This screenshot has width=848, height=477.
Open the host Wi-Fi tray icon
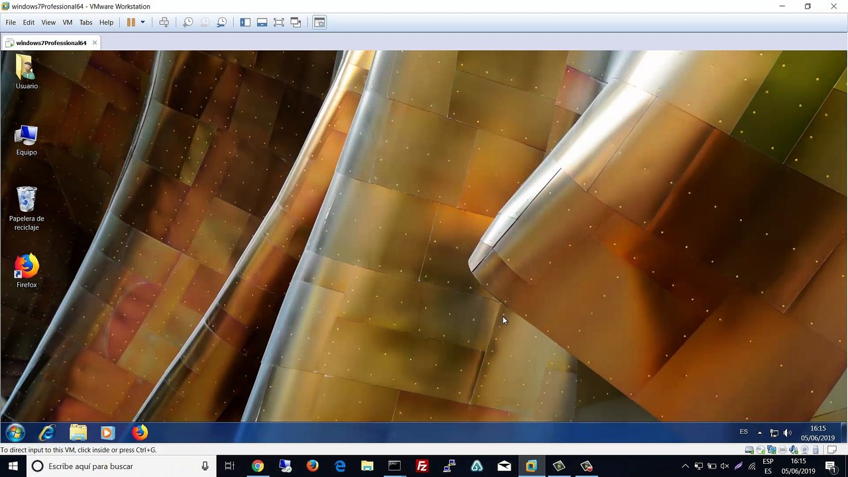point(752,466)
